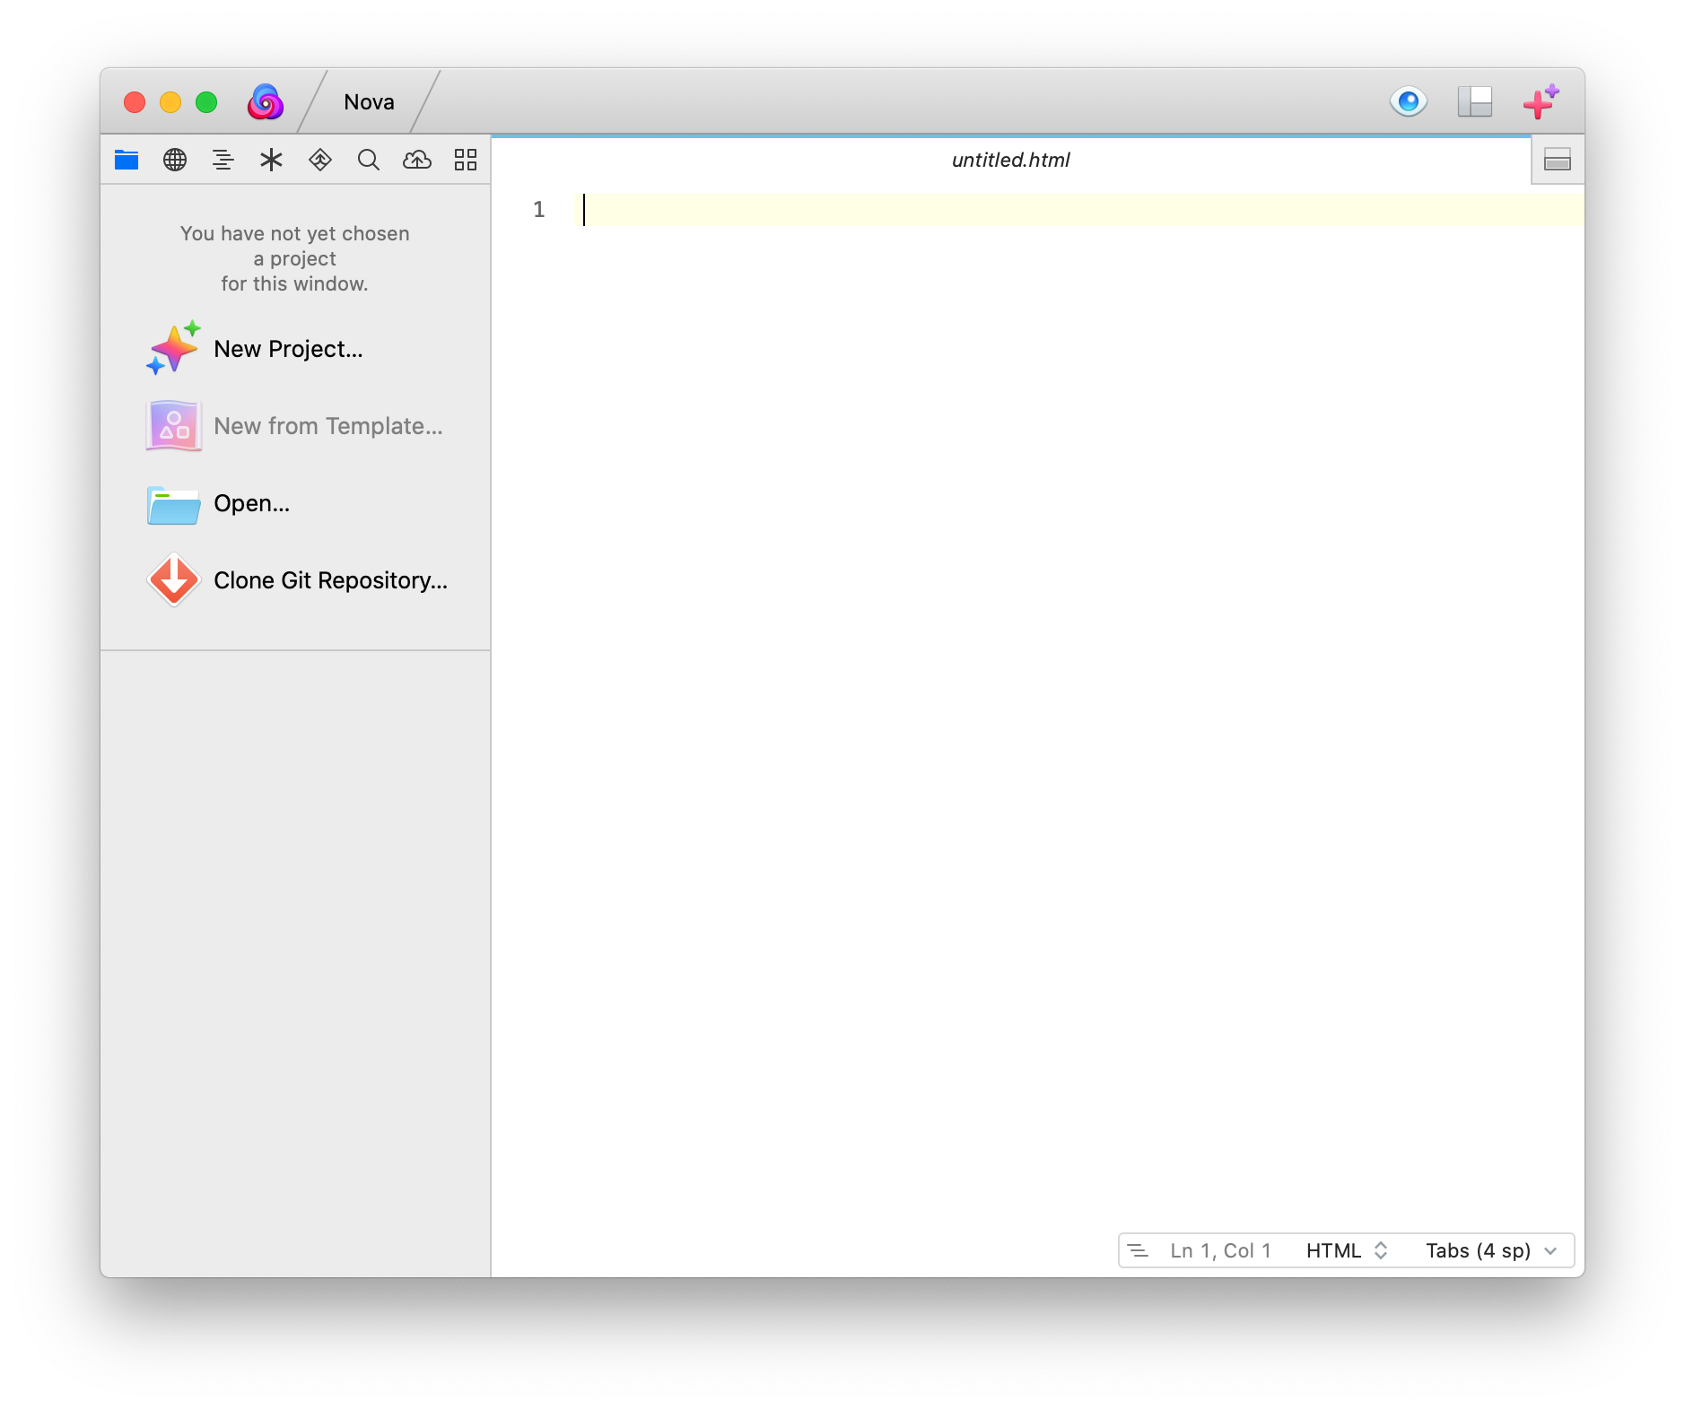
Task: Open the Tabs (4 sp) indentation dropdown
Action: coord(1491,1250)
